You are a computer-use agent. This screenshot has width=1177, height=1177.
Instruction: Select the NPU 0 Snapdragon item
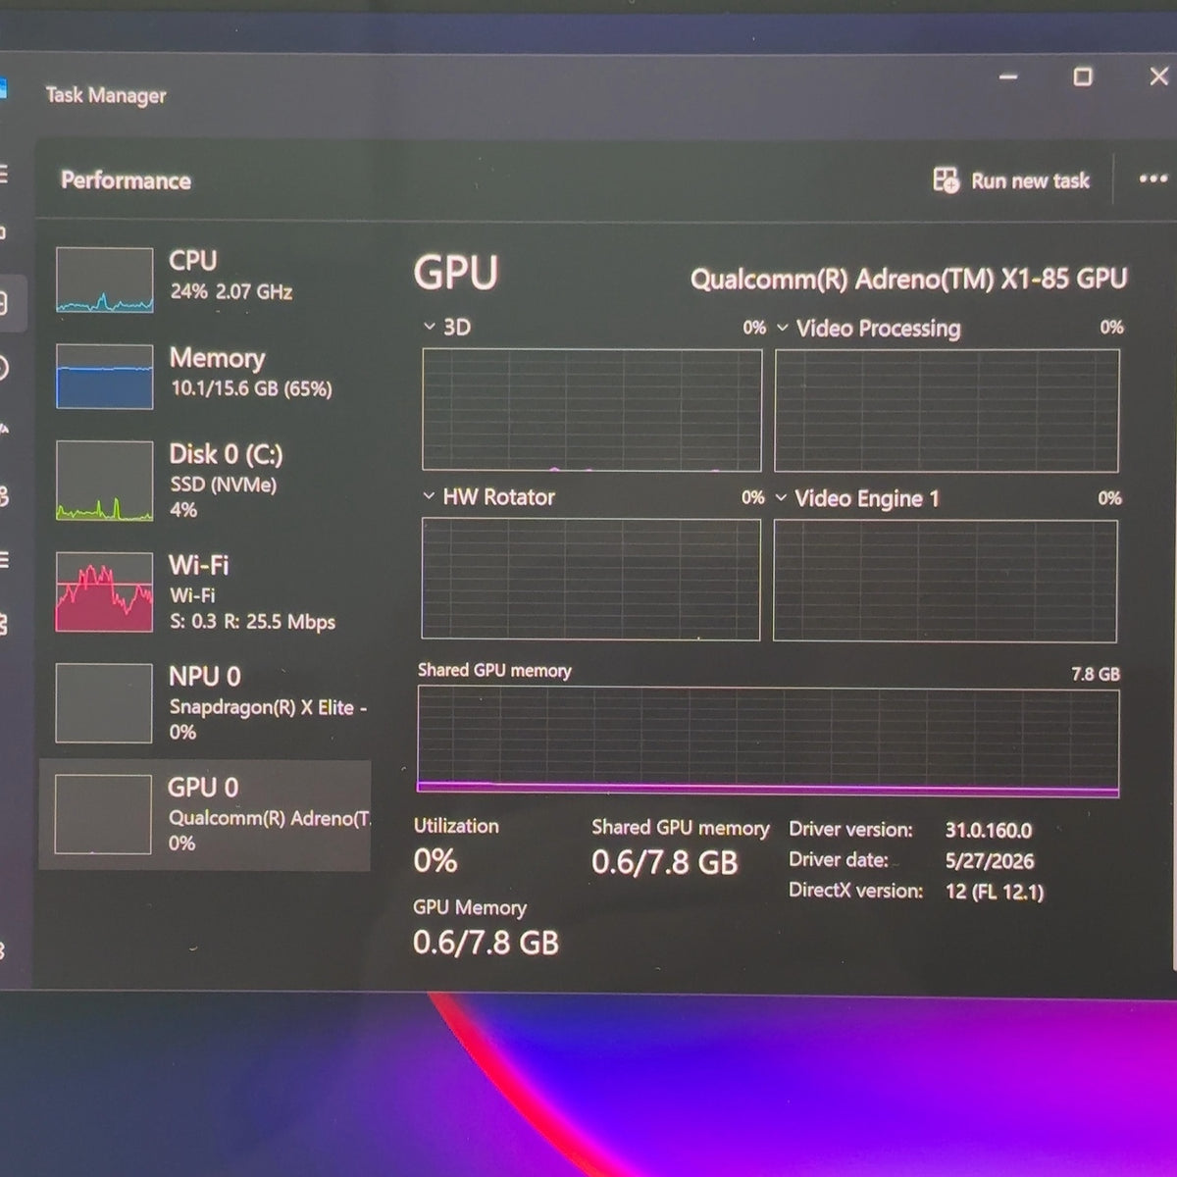pos(206,702)
